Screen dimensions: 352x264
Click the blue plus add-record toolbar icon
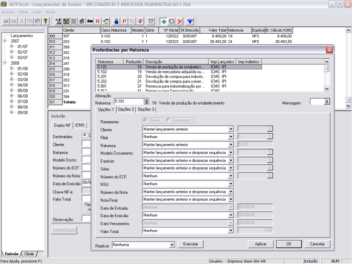point(163,22)
